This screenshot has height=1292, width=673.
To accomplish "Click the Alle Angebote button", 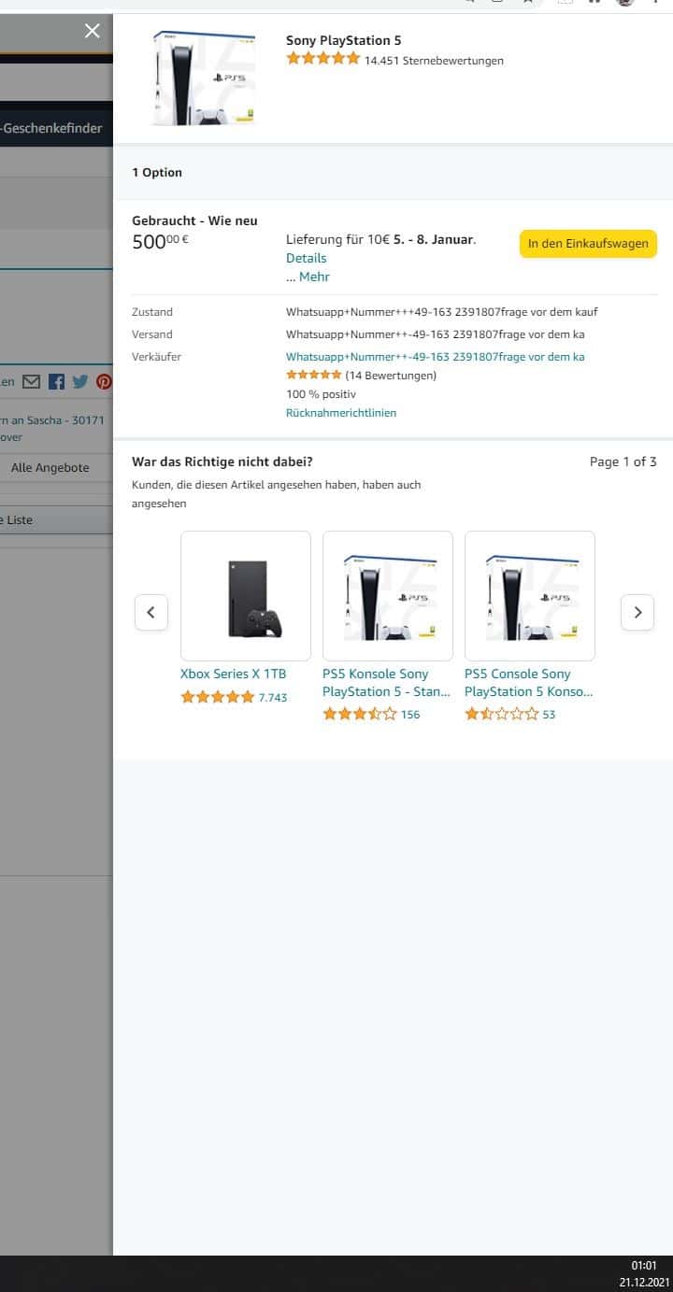I will [50, 467].
